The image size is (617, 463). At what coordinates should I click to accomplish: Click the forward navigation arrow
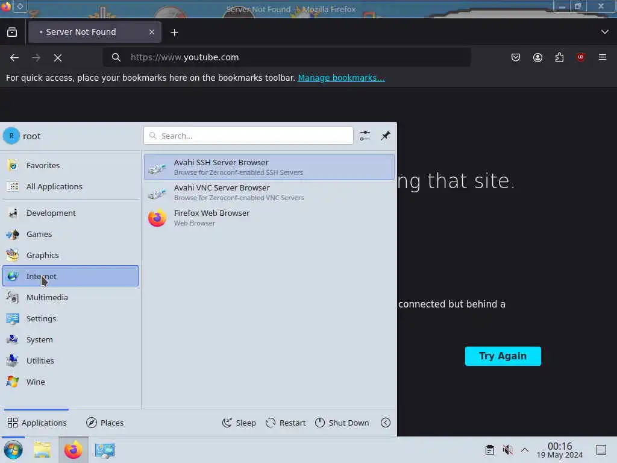[x=36, y=58]
